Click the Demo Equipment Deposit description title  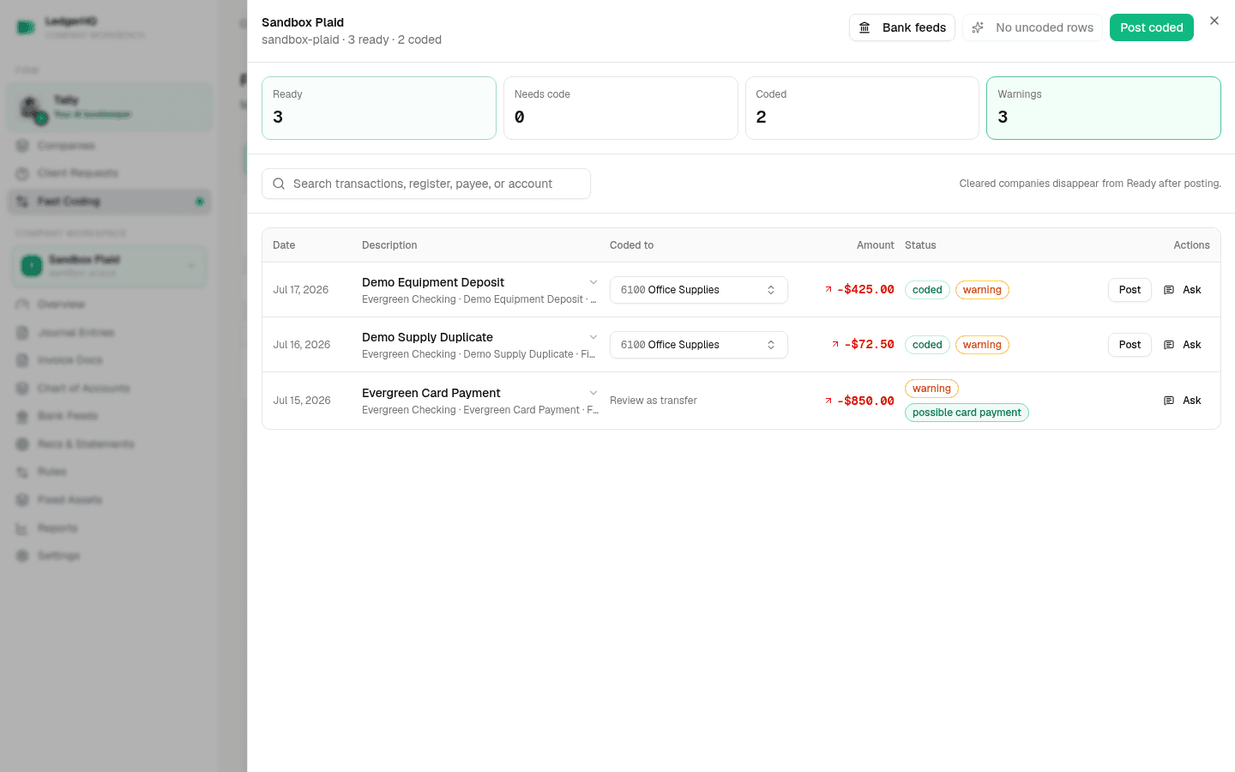pyautogui.click(x=433, y=282)
